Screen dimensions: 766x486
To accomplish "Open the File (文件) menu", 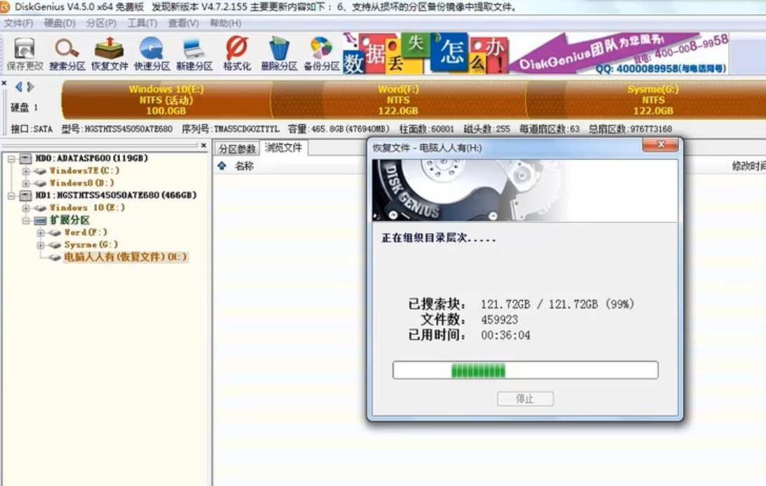I will [18, 23].
